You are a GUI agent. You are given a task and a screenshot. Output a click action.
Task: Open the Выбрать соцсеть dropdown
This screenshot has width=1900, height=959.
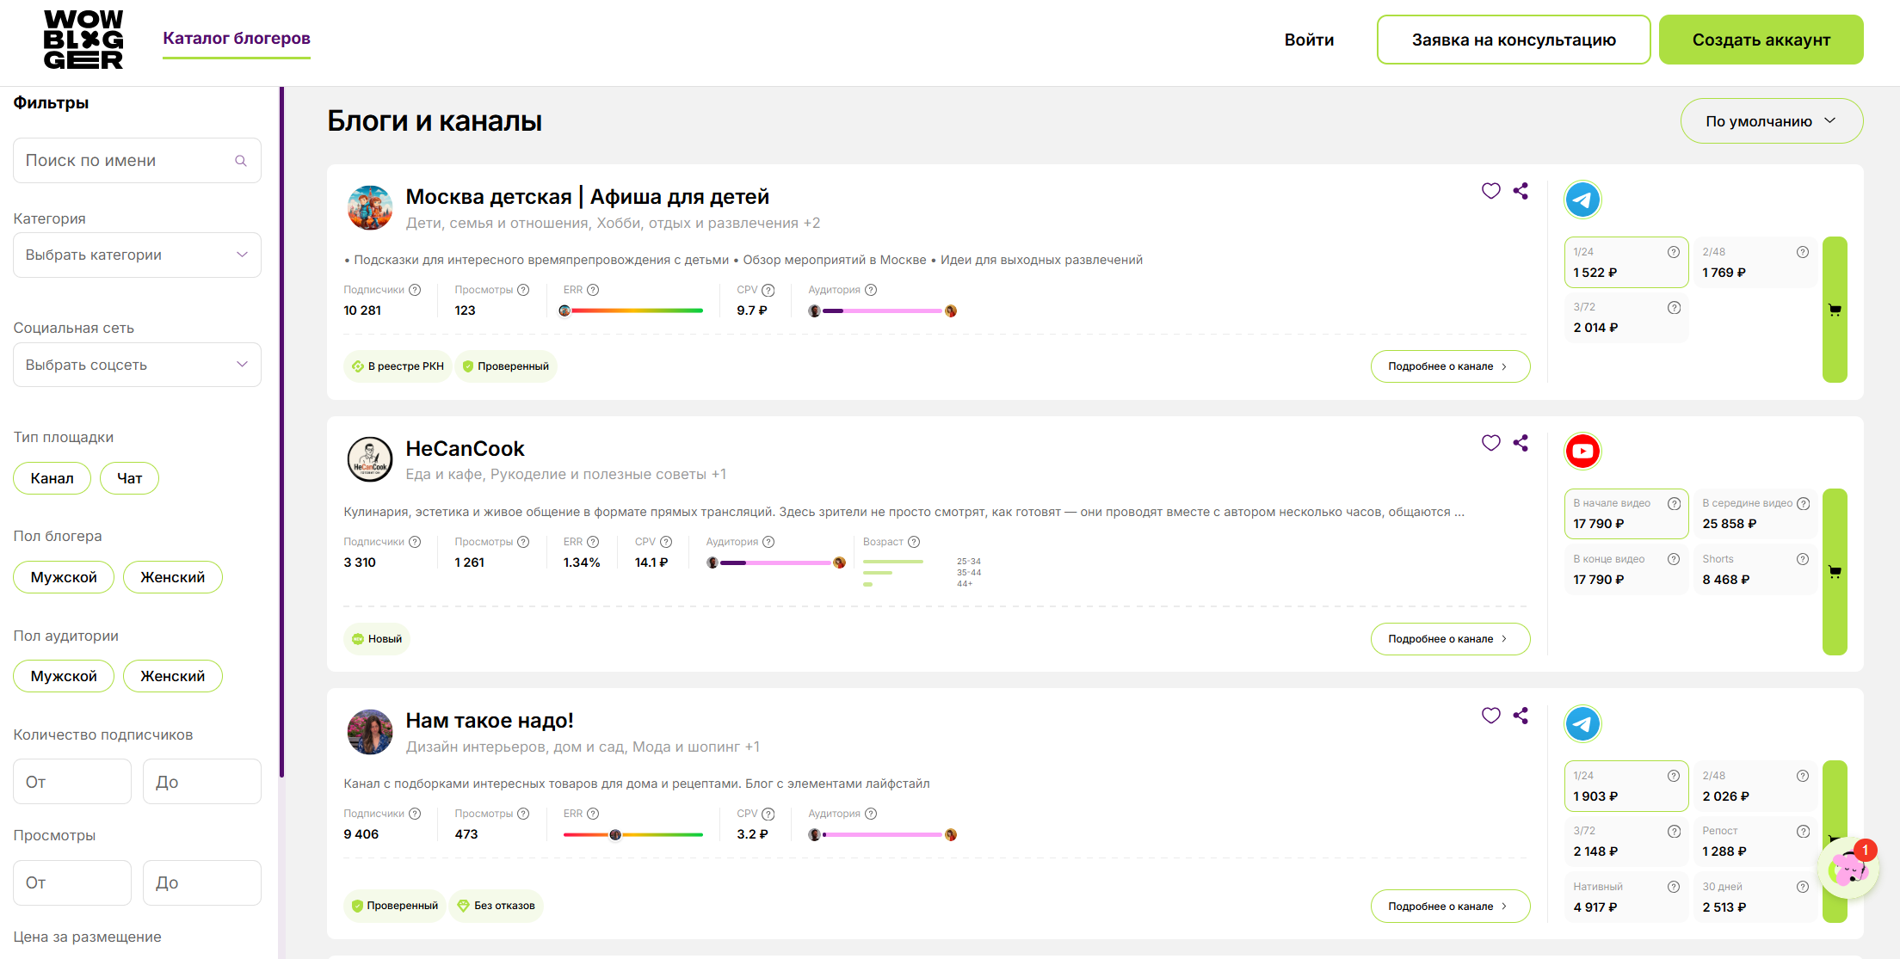[x=137, y=365]
